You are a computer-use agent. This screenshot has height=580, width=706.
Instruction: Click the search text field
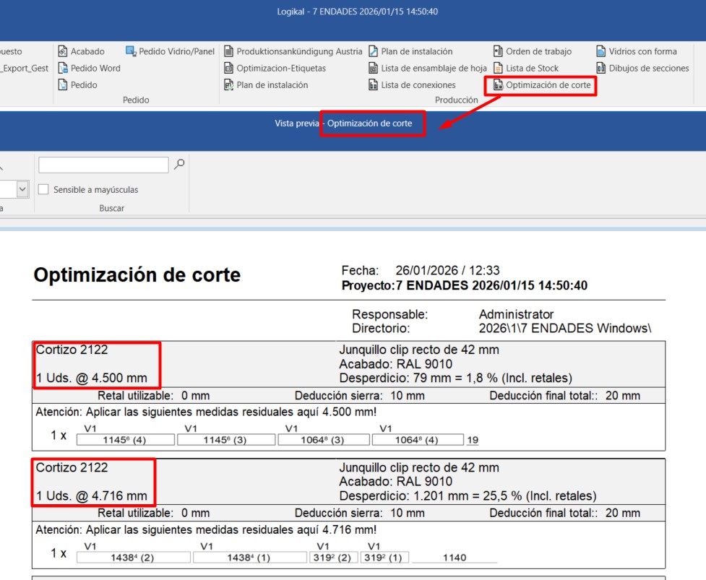tap(103, 165)
